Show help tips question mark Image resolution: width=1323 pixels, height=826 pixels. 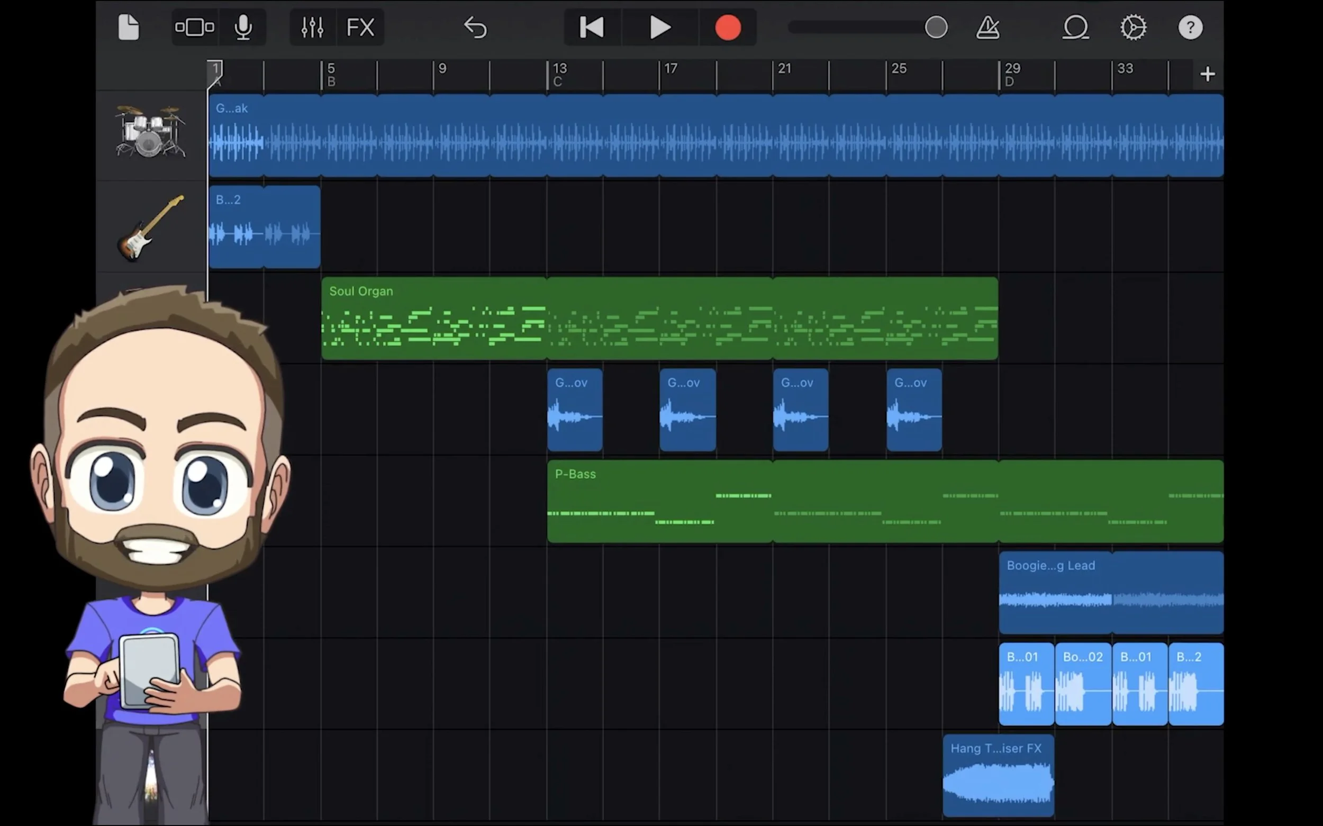1190,28
